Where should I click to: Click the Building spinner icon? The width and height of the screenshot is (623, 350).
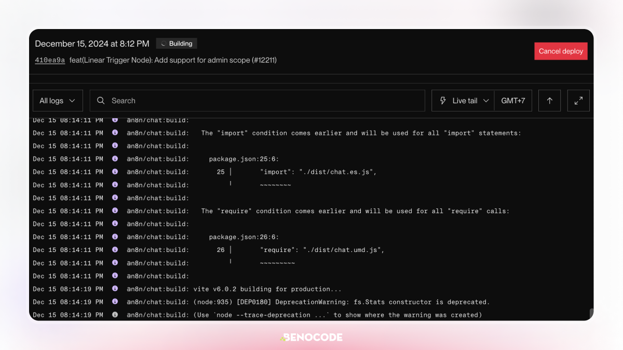[x=164, y=44]
